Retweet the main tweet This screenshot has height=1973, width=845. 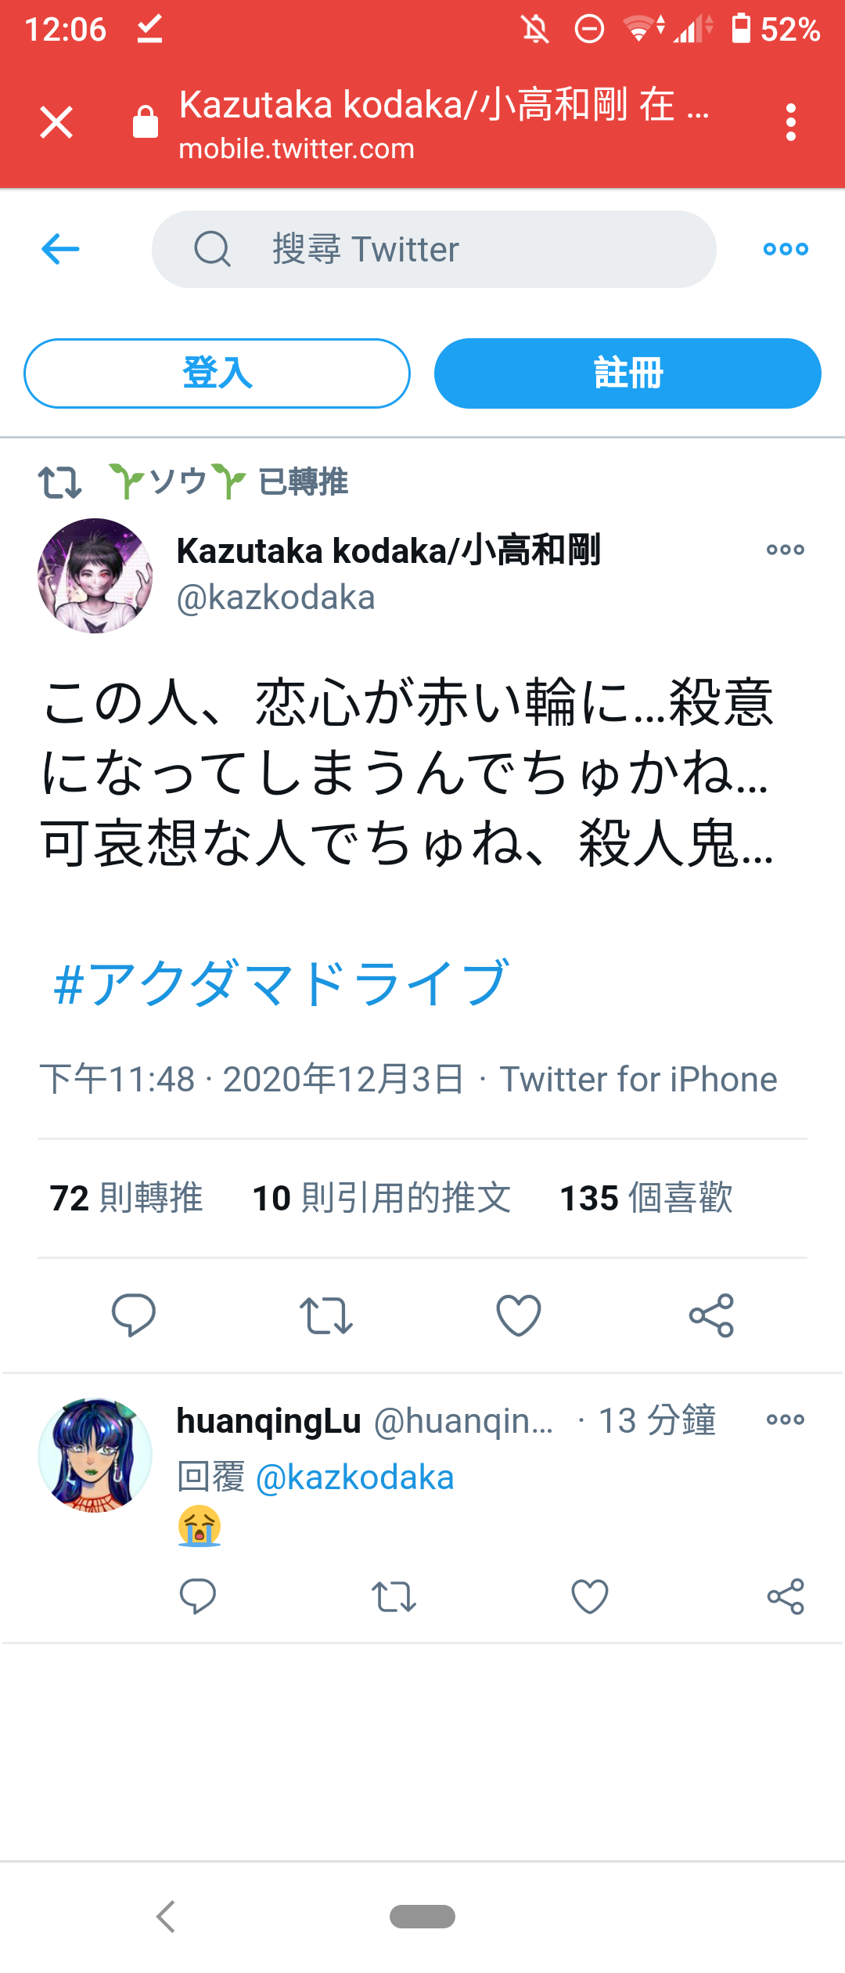(x=326, y=1315)
